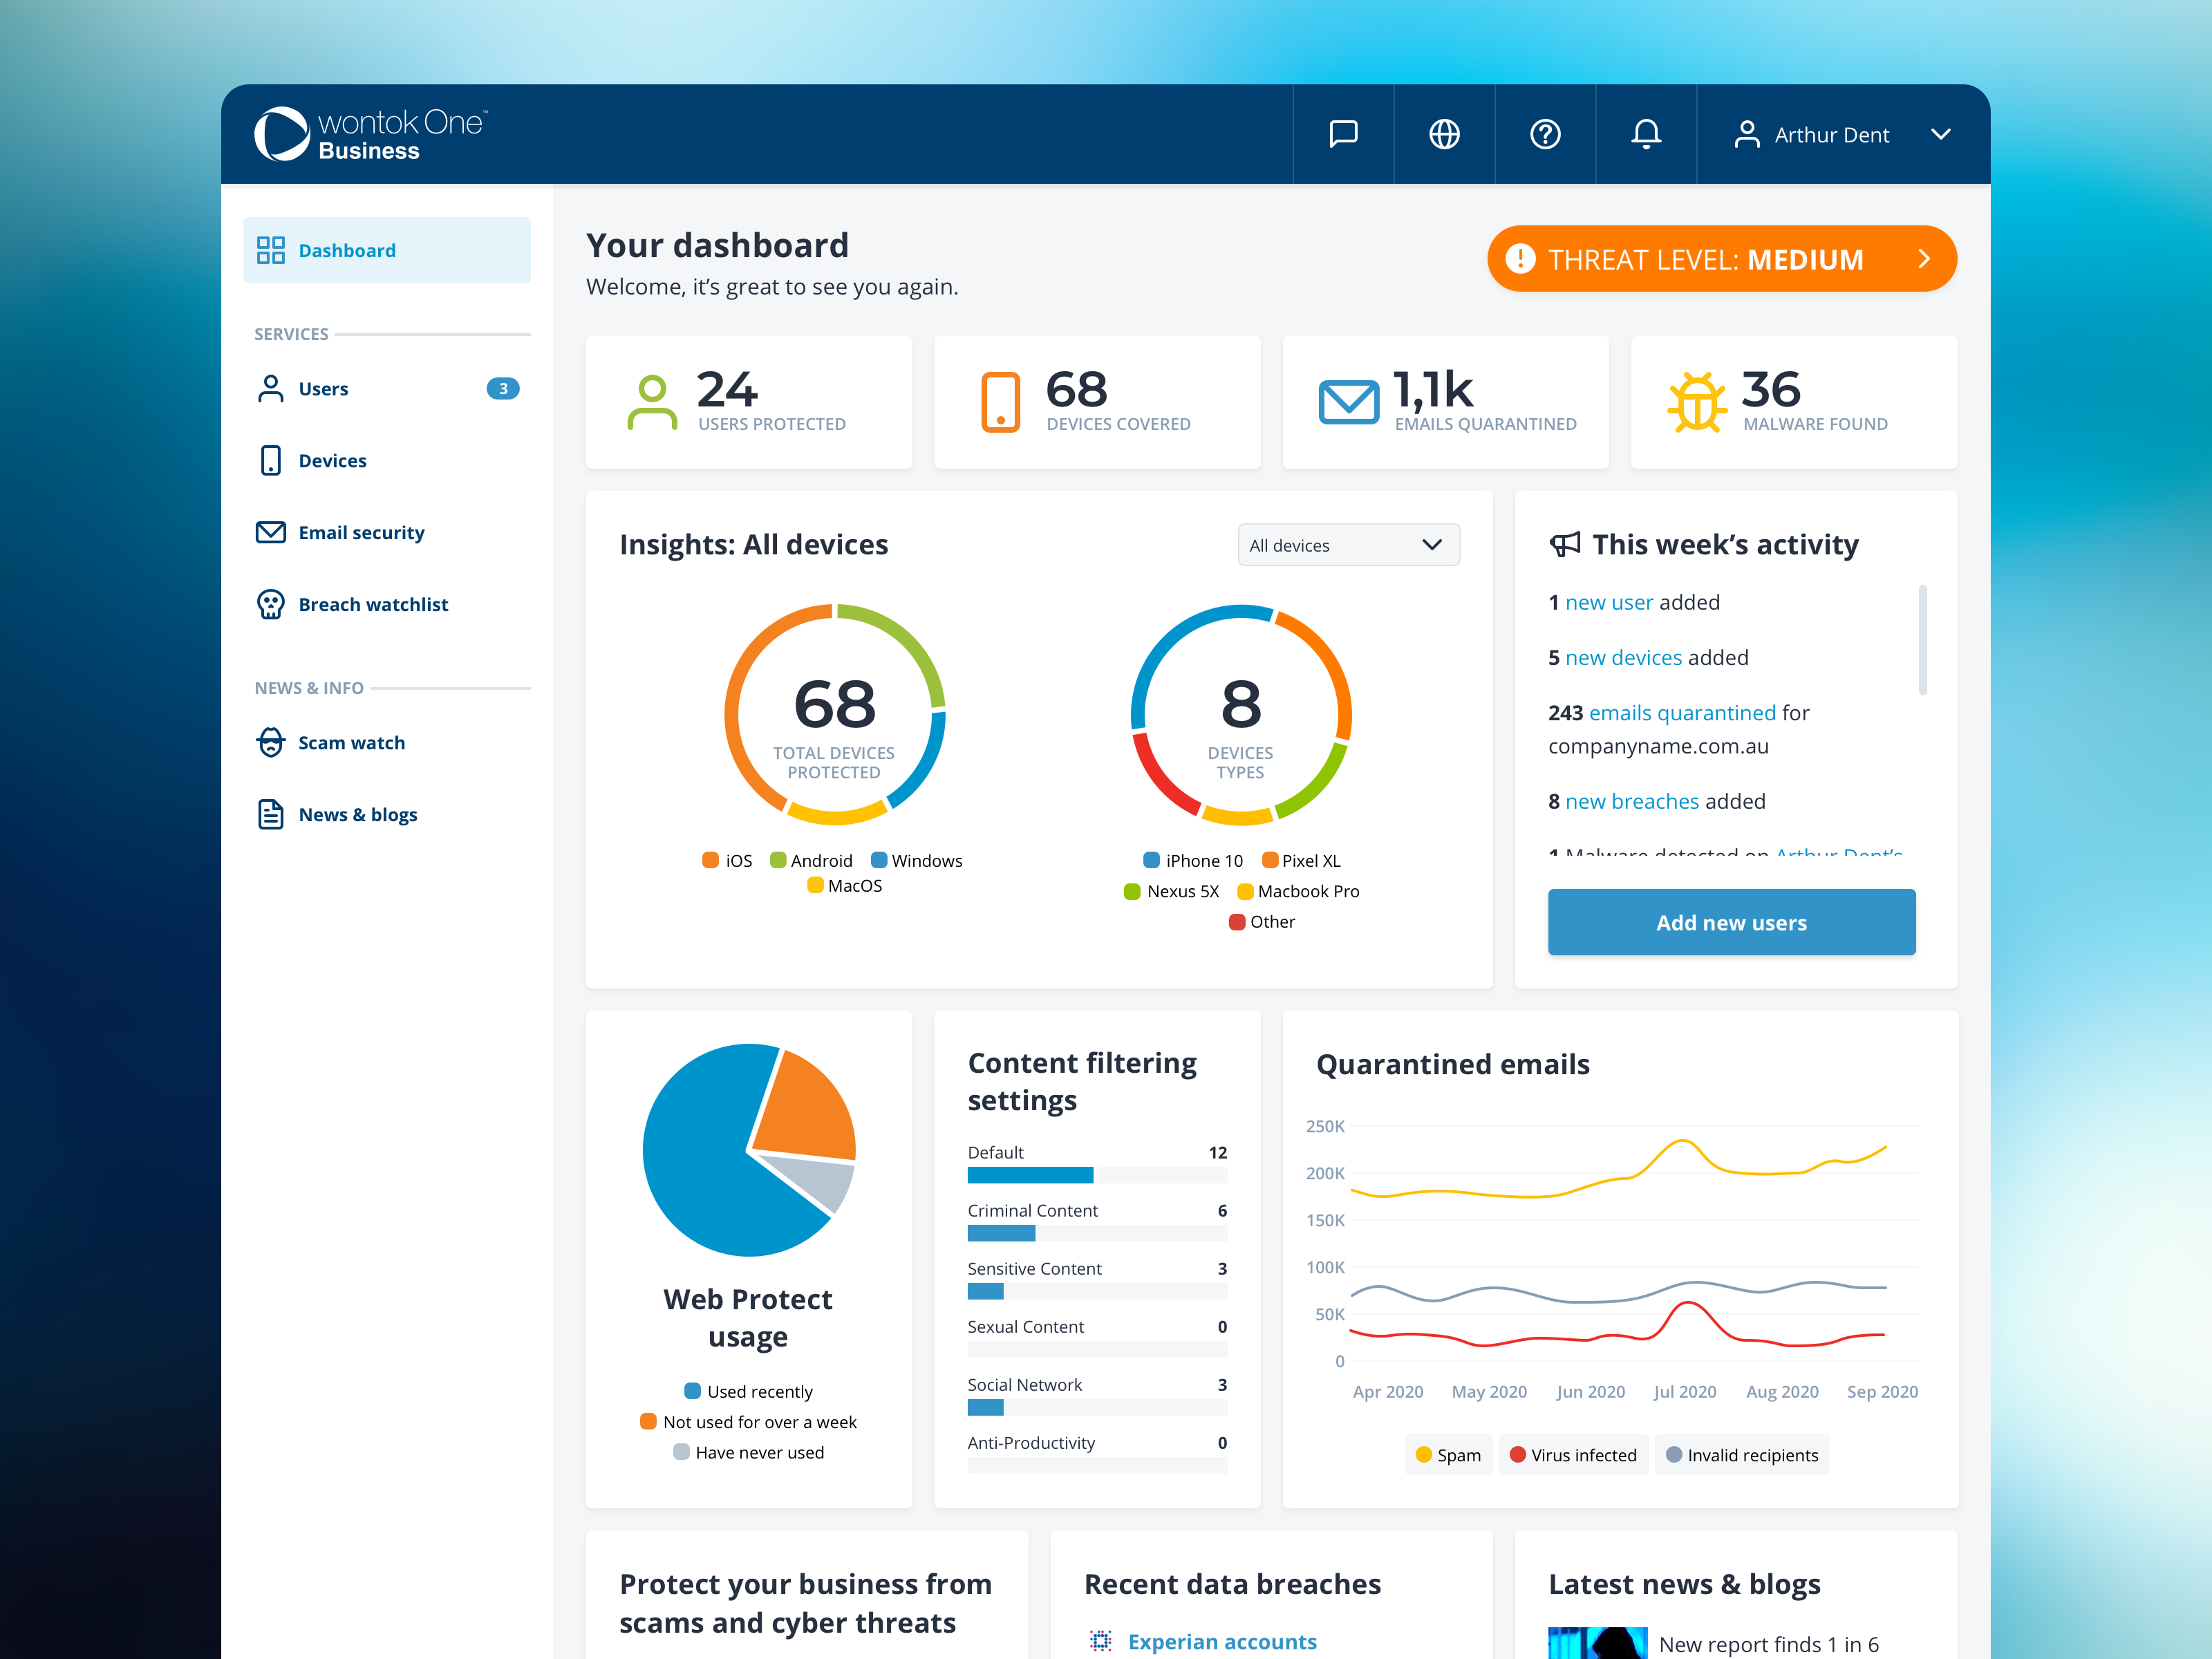Click the globe language icon
This screenshot has width=2212, height=1659.
pyautogui.click(x=1444, y=134)
